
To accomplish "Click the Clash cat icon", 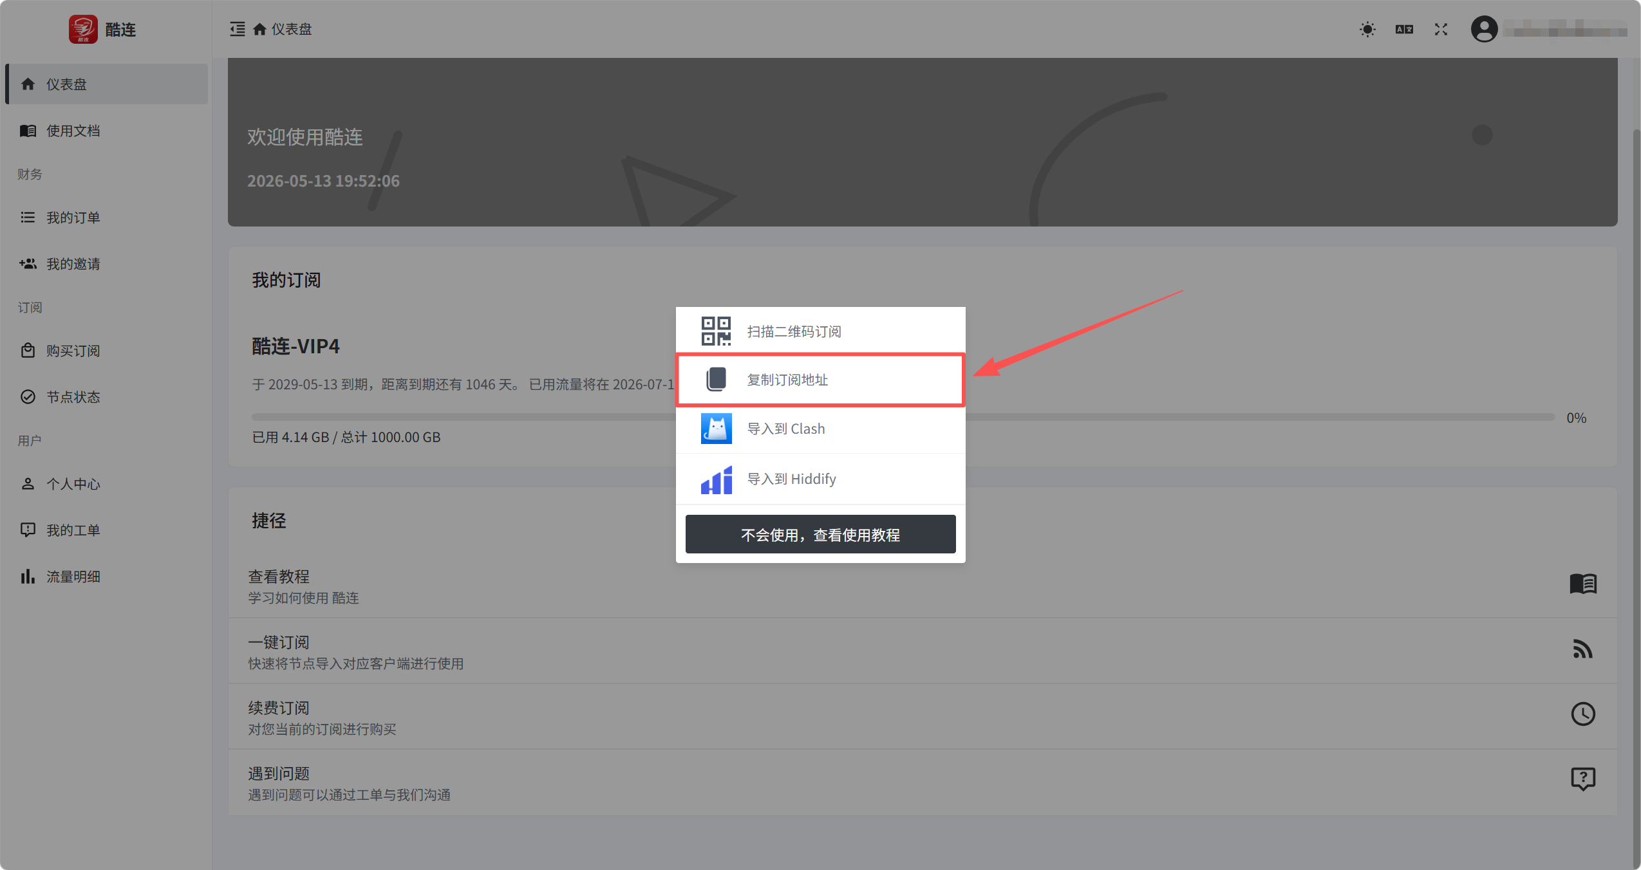I will [716, 429].
